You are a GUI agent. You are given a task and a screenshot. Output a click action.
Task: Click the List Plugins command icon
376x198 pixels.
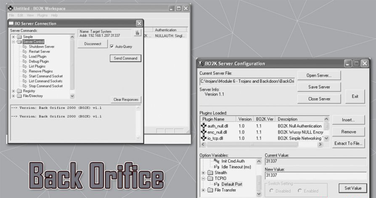click(25, 66)
